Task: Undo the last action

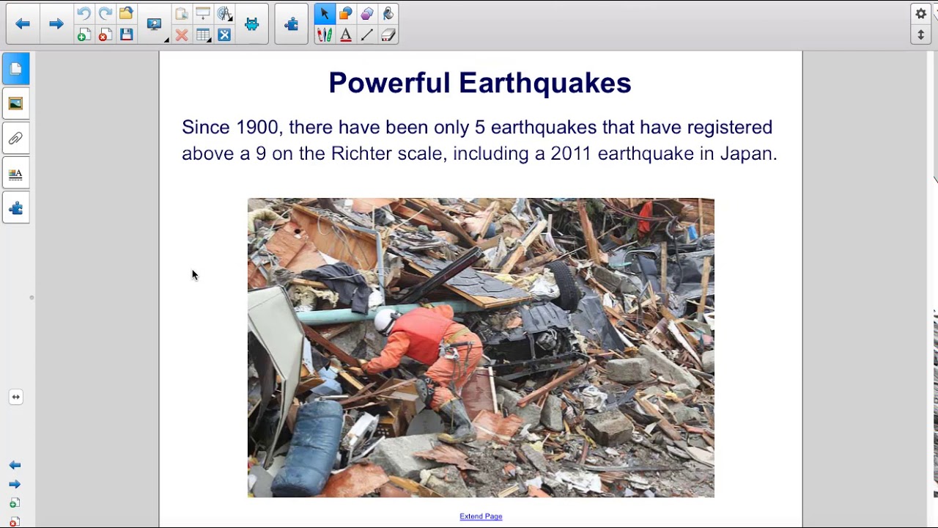Action: [84, 14]
